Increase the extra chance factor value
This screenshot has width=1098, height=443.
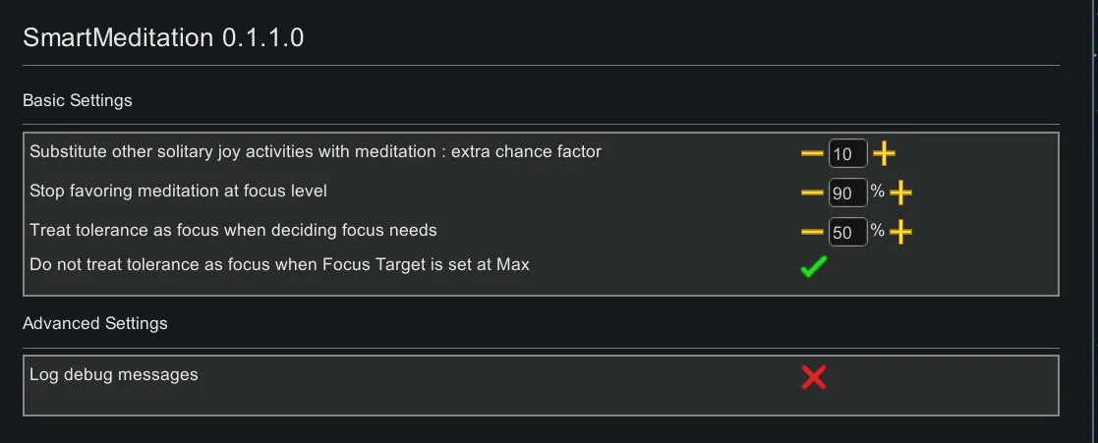884,154
